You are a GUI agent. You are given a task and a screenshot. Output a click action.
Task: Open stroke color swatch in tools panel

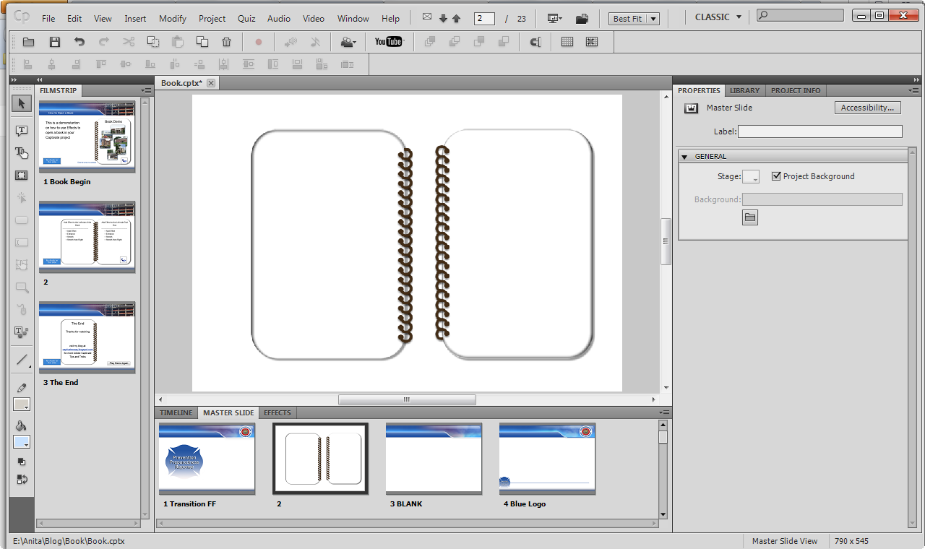(22, 405)
